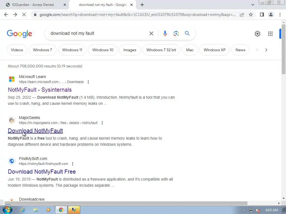Screen dimensions: 286x214
Task: Filter results by Images
Action: [130, 50]
